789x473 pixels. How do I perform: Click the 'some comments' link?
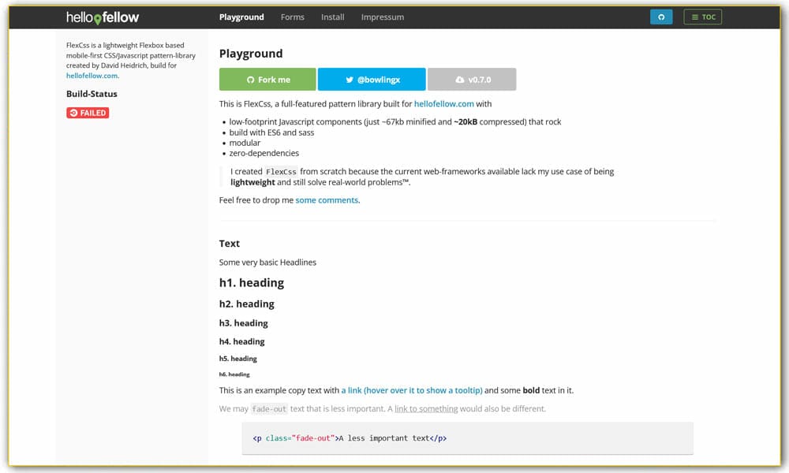[327, 200]
